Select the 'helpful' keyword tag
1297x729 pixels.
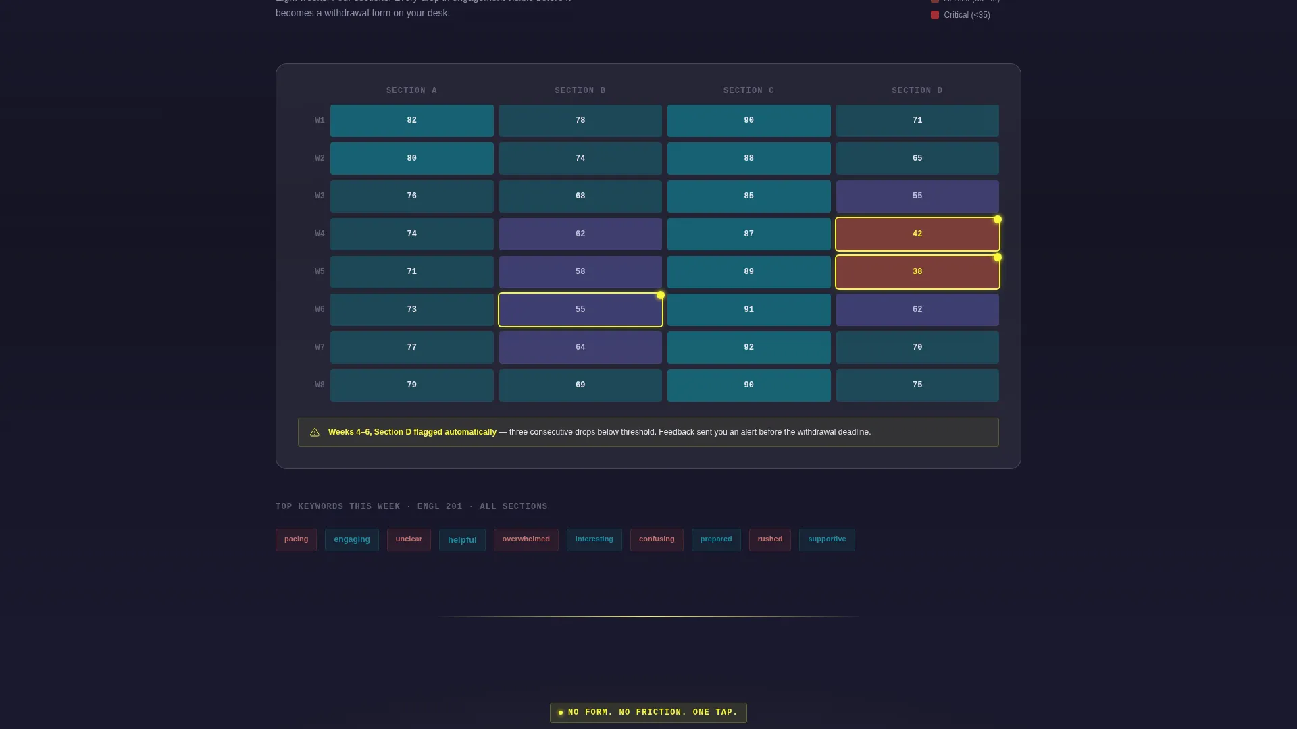pyautogui.click(x=462, y=540)
